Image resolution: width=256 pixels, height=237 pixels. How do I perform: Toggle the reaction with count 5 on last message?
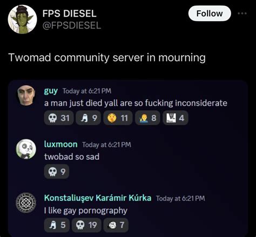pos(57,225)
